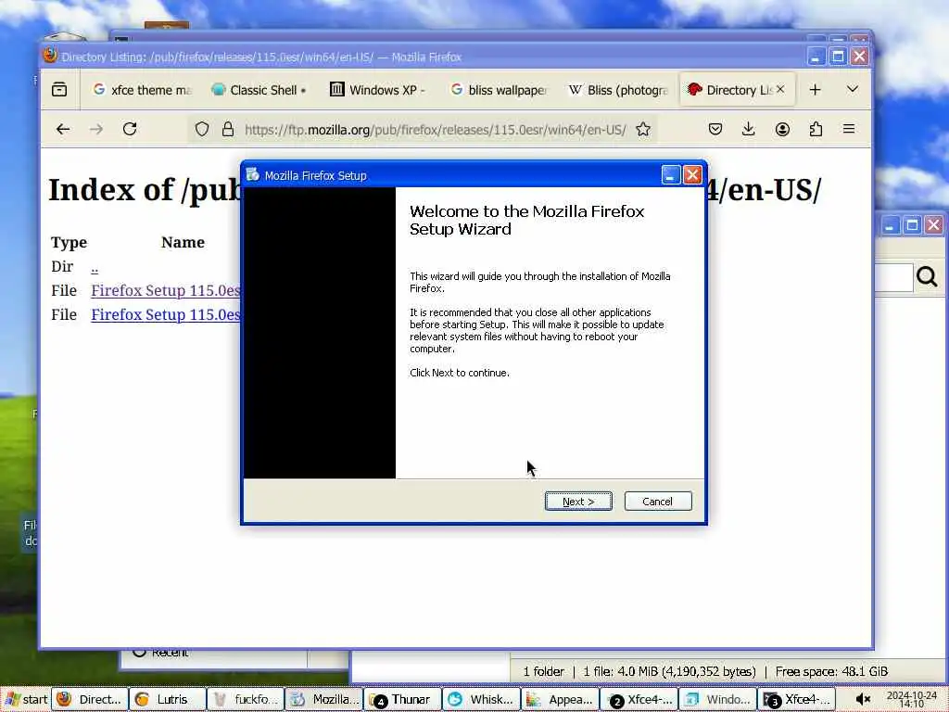This screenshot has height=712, width=949.
Task: Open first Firefox Setup 115.0esr link
Action: coord(165,290)
